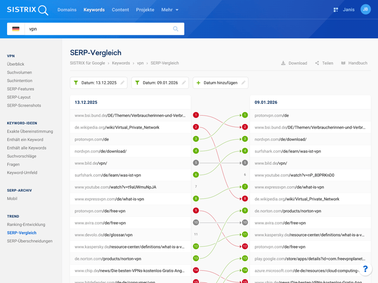Open Ranking-Entwicklung in sidebar

point(26,225)
